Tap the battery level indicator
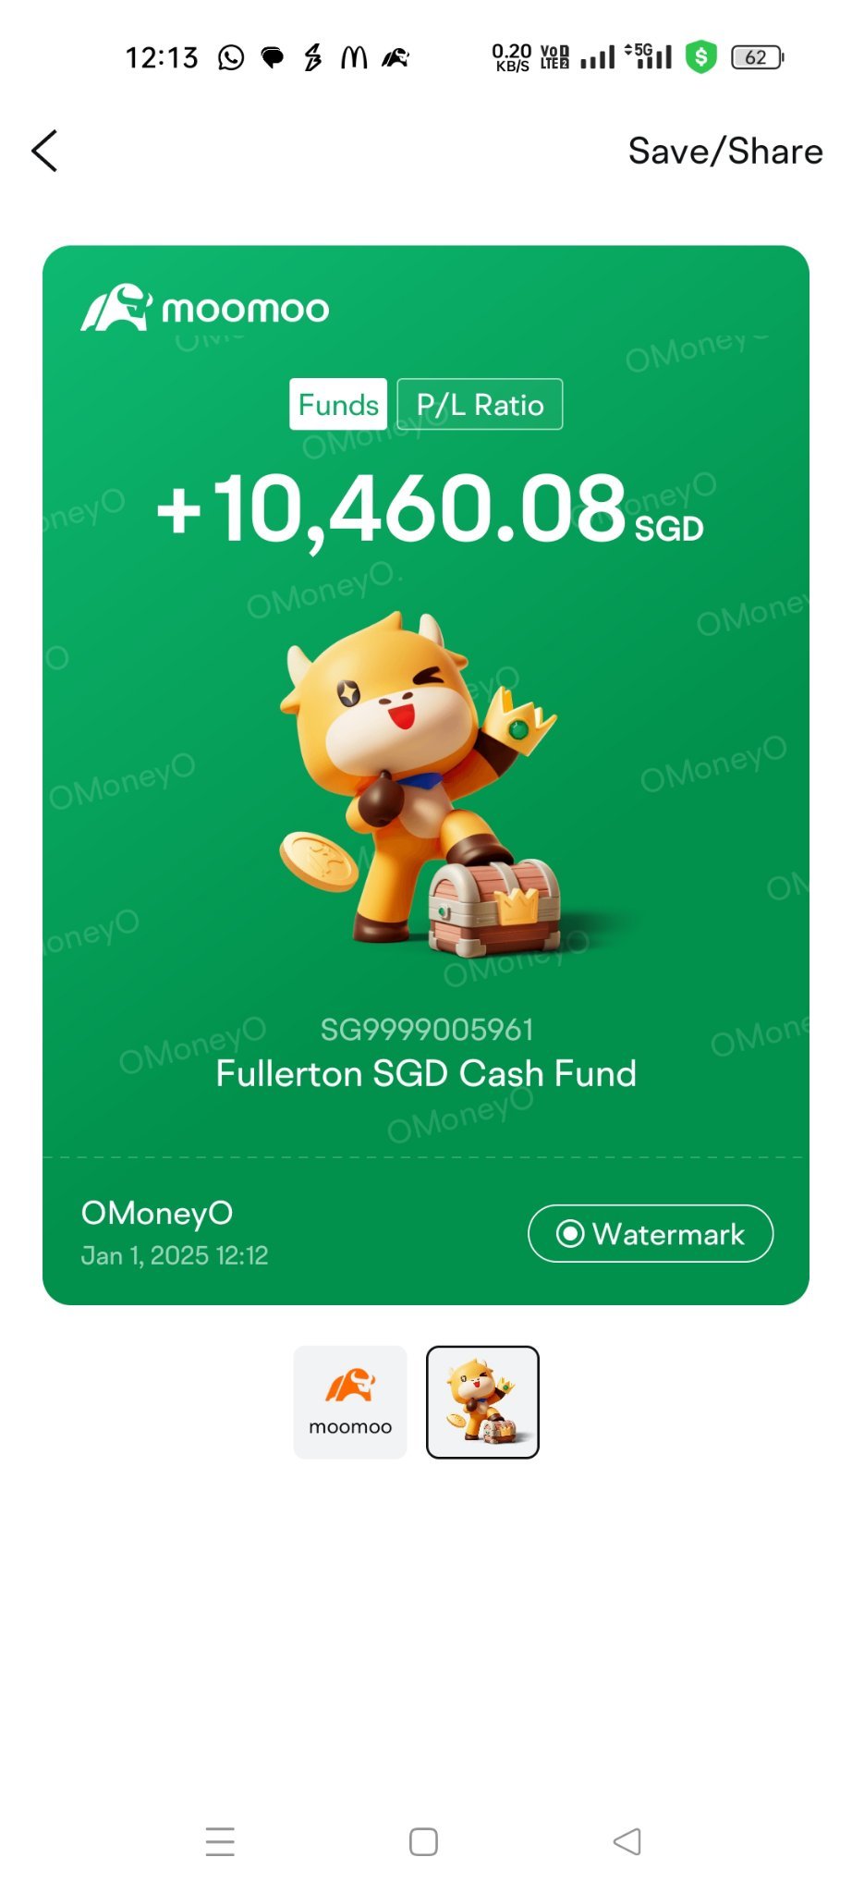Screen dimensions: 852x1894 (758, 57)
